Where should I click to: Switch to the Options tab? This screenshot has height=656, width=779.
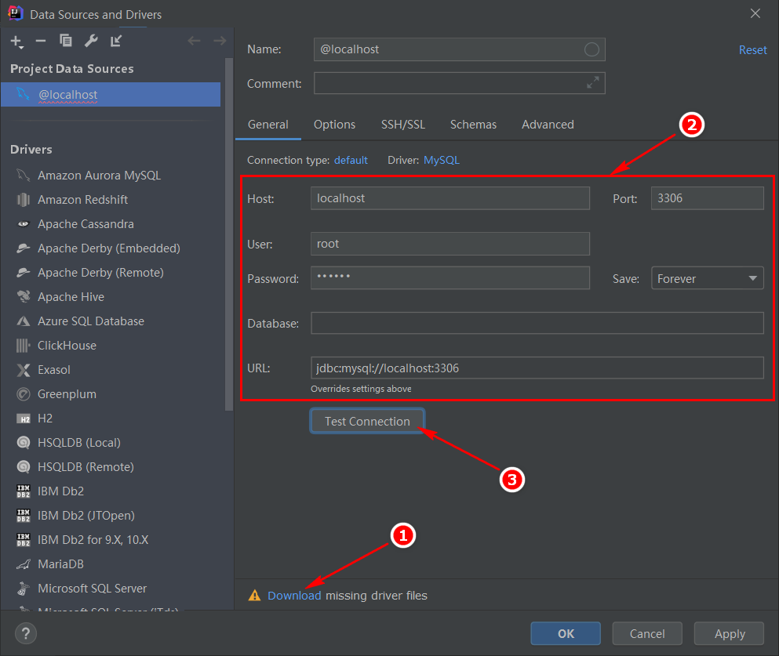click(x=334, y=125)
